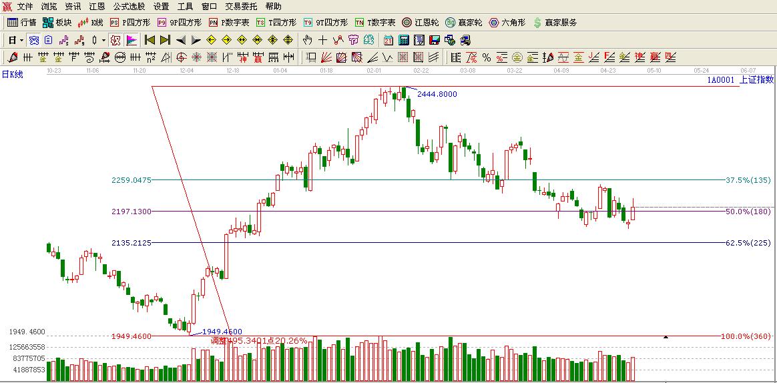Open the 江恩轮 Gann wheel tool
The image size is (777, 383).
420,23
